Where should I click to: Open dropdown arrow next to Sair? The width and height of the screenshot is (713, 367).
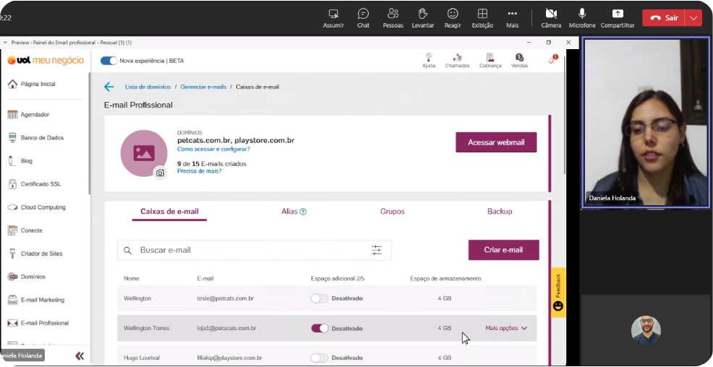pyautogui.click(x=693, y=18)
